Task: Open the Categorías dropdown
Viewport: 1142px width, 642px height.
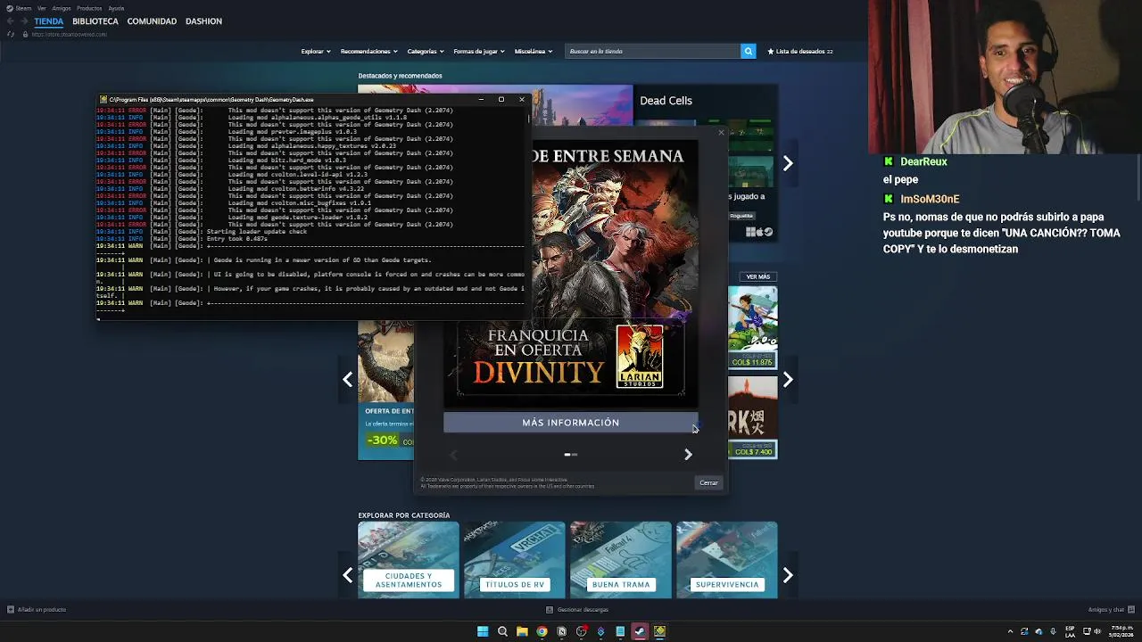Action: 426,51
